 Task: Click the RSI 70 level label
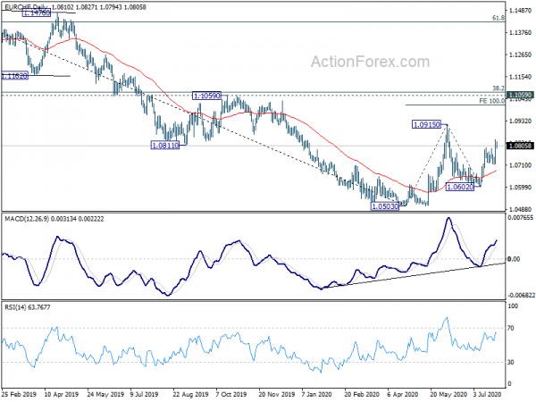pos(511,328)
